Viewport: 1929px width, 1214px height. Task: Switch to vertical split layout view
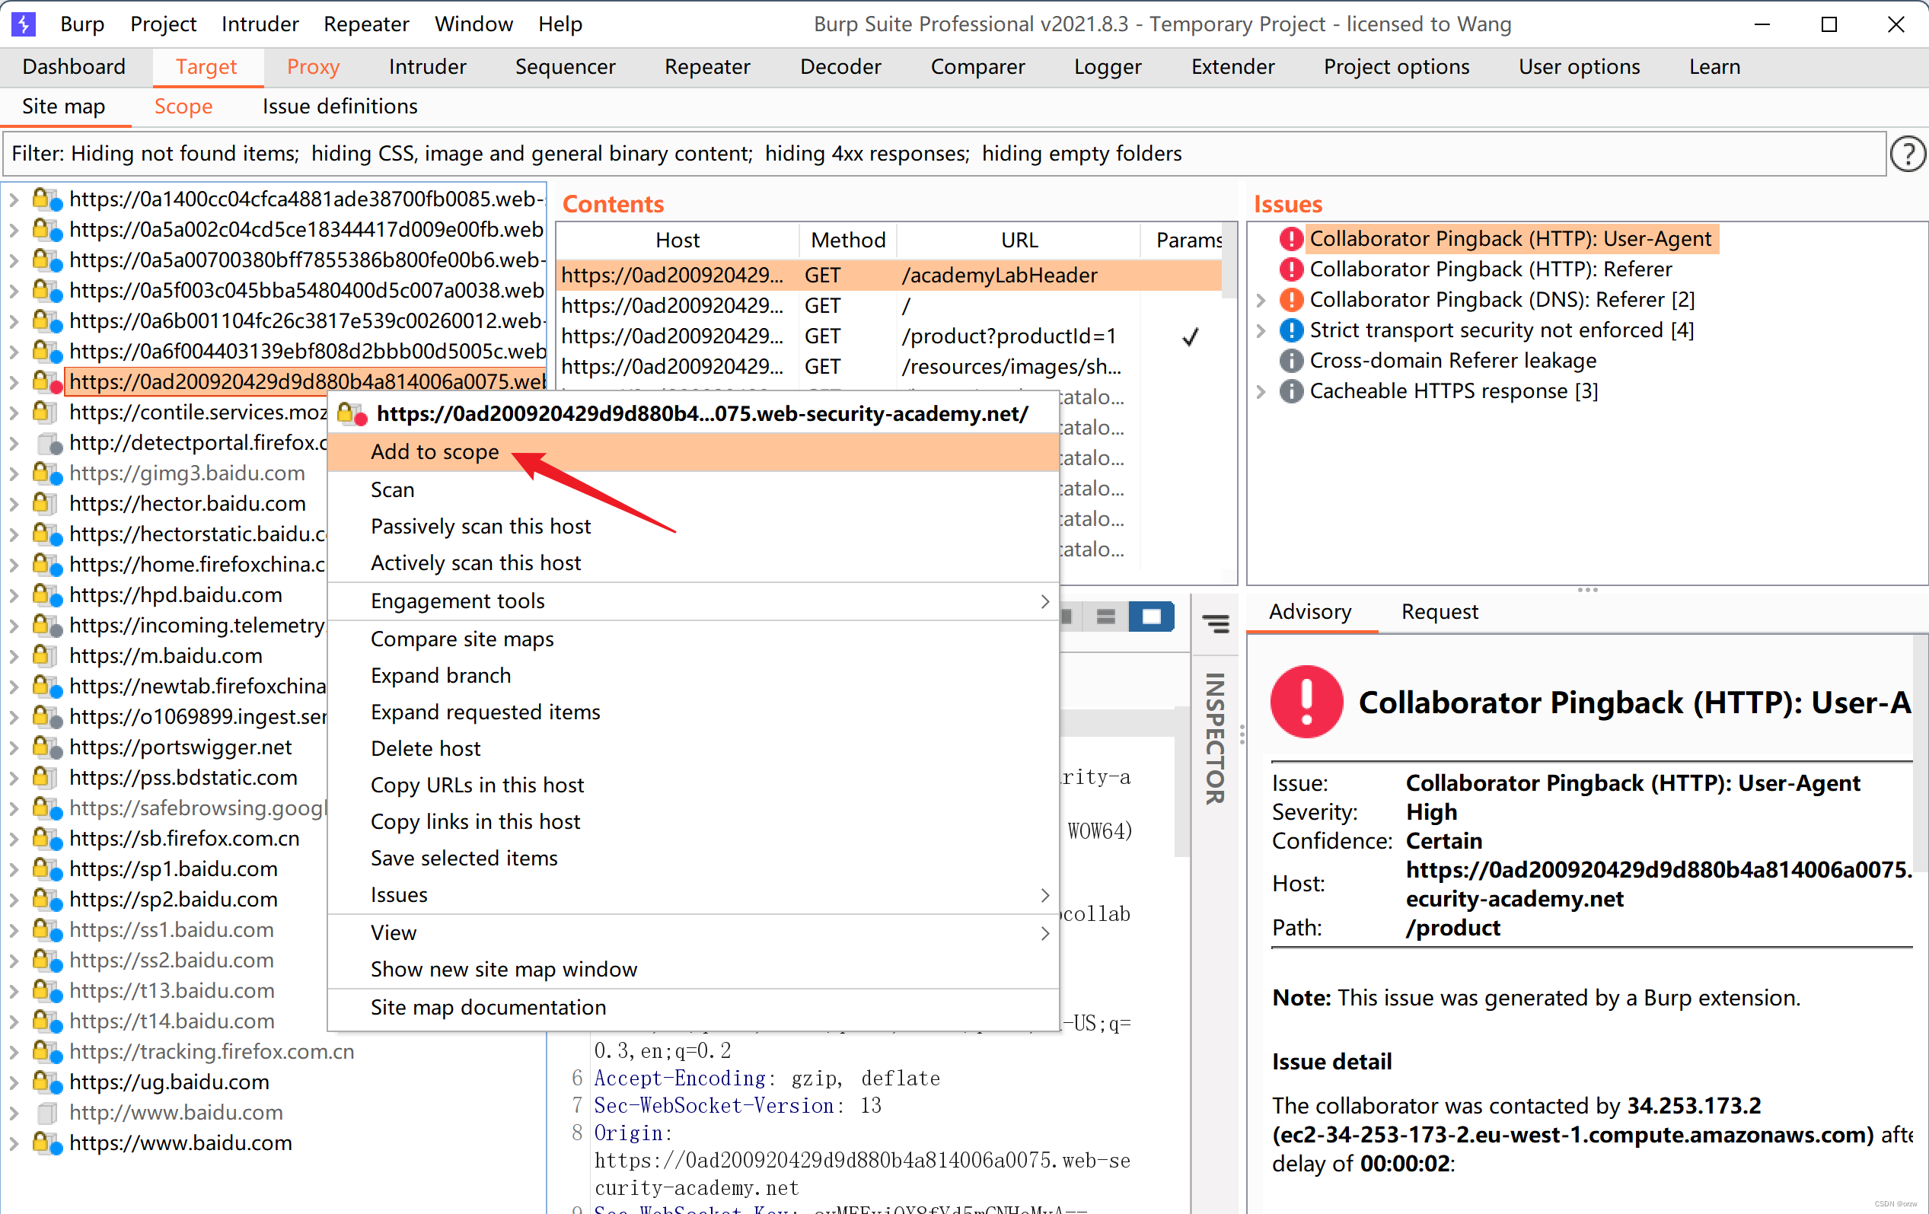point(1105,617)
